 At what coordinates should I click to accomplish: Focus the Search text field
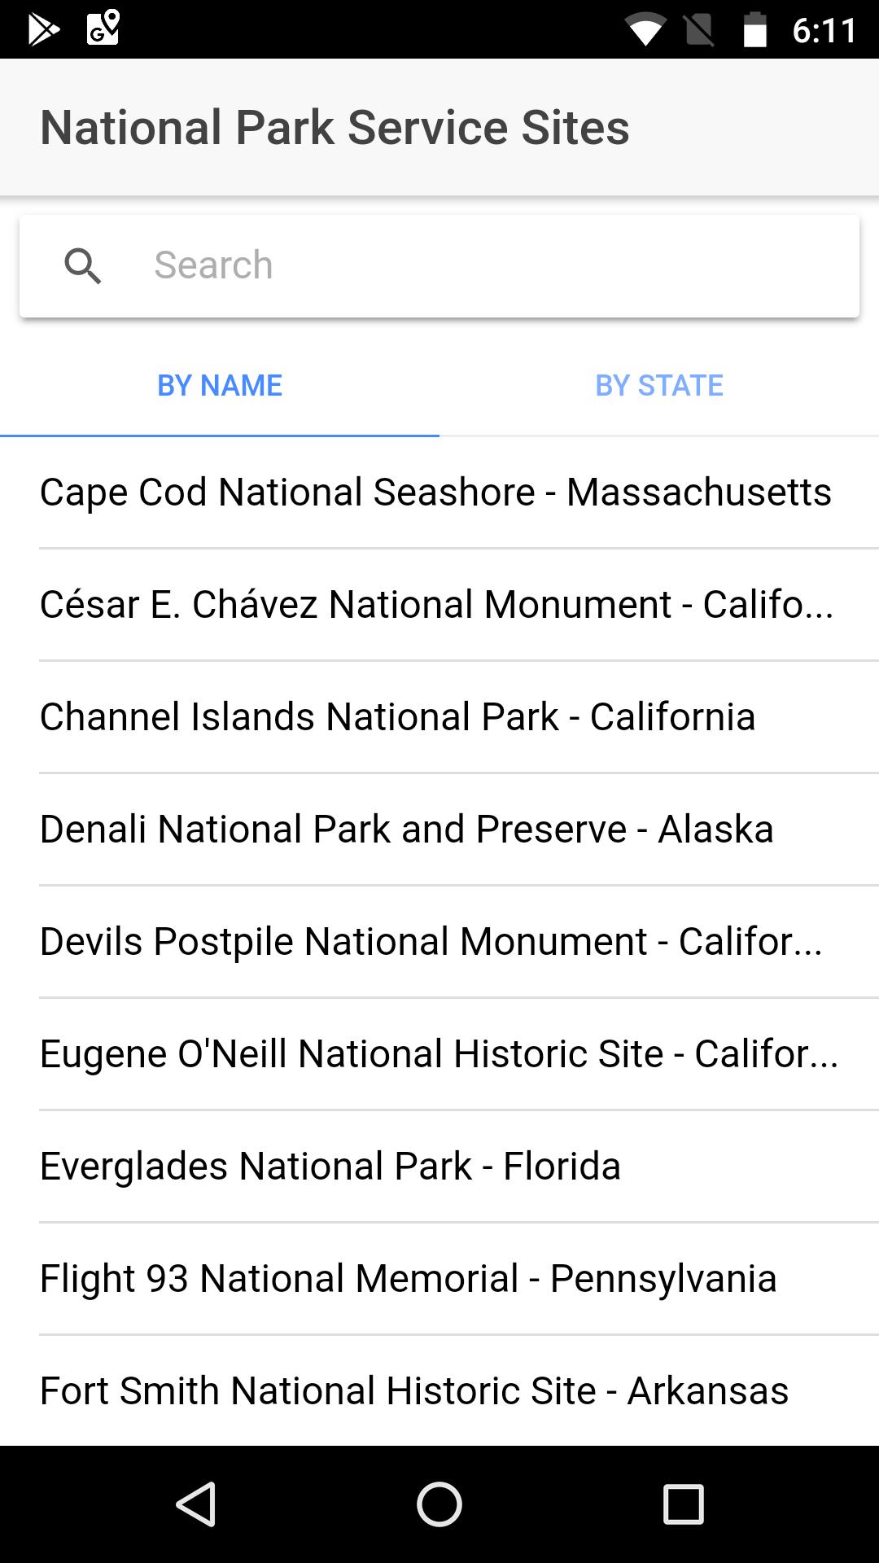[x=488, y=266]
